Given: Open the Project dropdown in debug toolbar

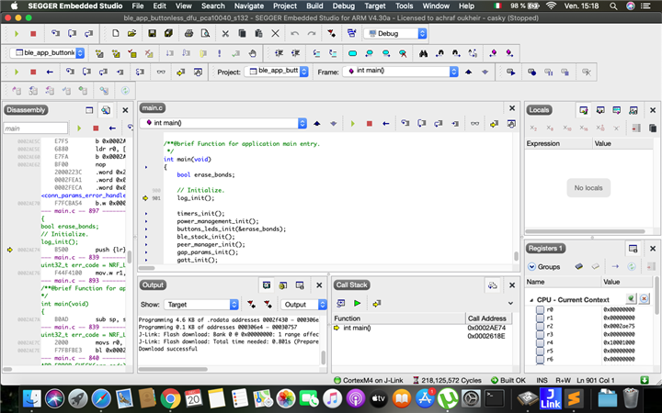Looking at the screenshot, I should pos(277,72).
